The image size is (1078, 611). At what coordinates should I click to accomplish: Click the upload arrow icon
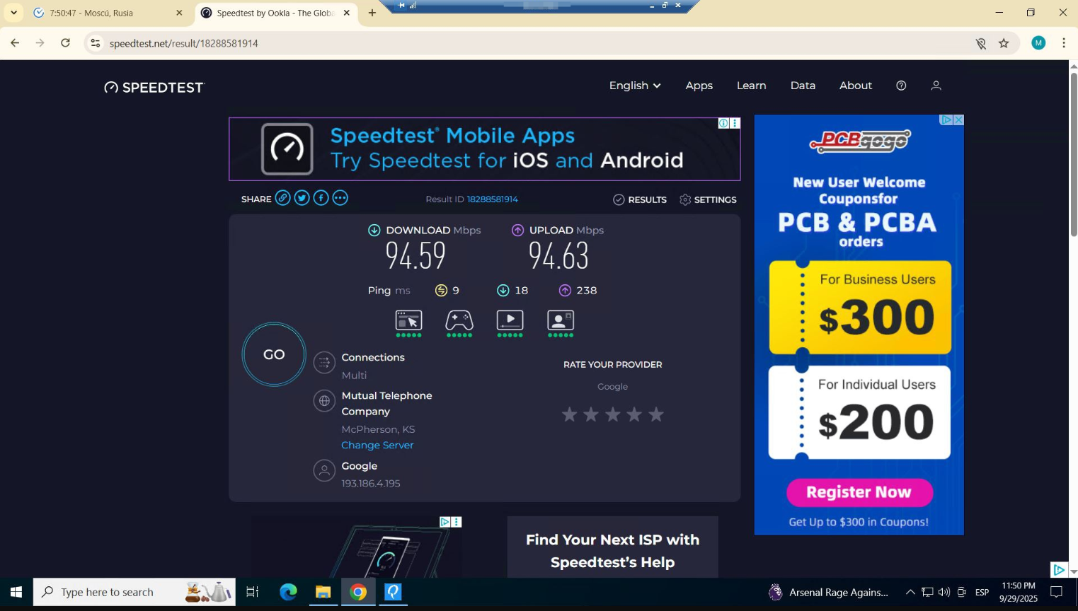tap(517, 230)
